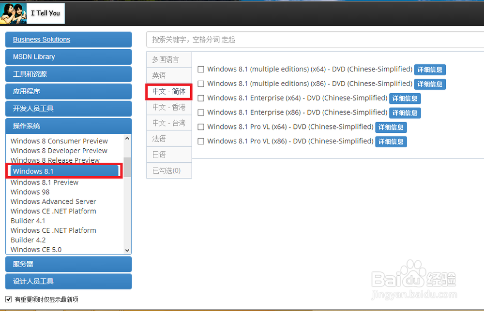Image resolution: width=484 pixels, height=311 pixels.
Task: Open the 已勾选(0) tab
Action: (169, 170)
